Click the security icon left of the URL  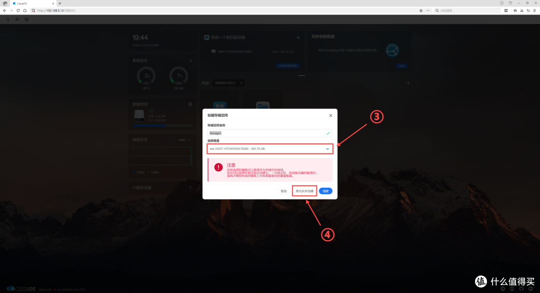click(33, 10)
